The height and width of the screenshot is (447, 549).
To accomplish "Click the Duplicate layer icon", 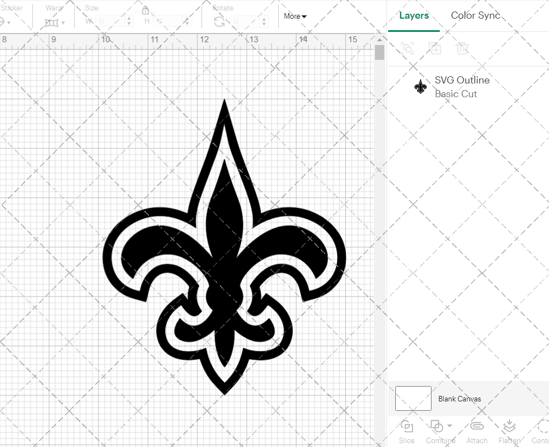I will click(435, 48).
